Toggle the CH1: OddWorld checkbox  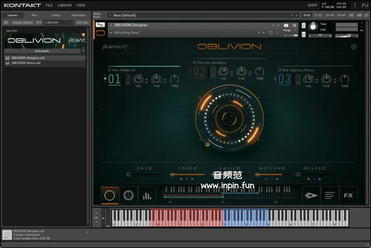tap(109, 70)
